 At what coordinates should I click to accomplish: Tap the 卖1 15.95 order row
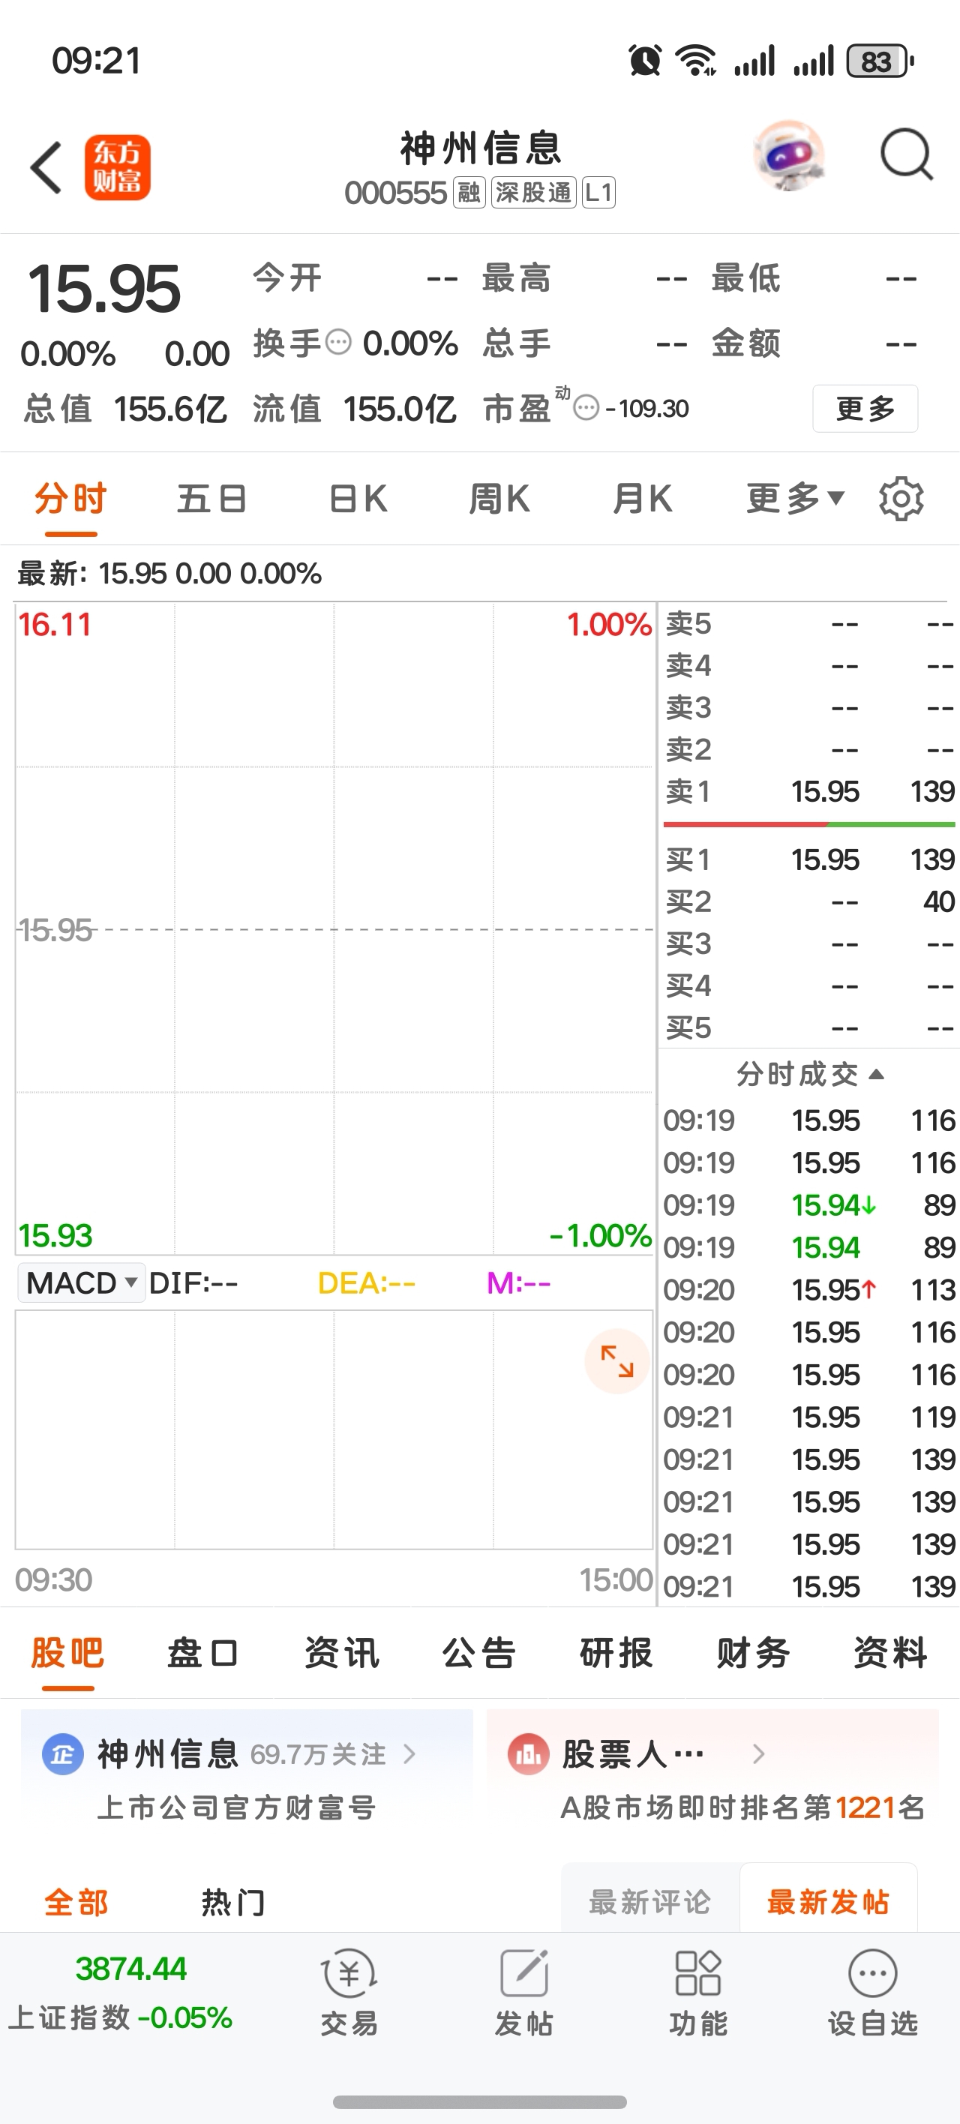[x=809, y=791]
